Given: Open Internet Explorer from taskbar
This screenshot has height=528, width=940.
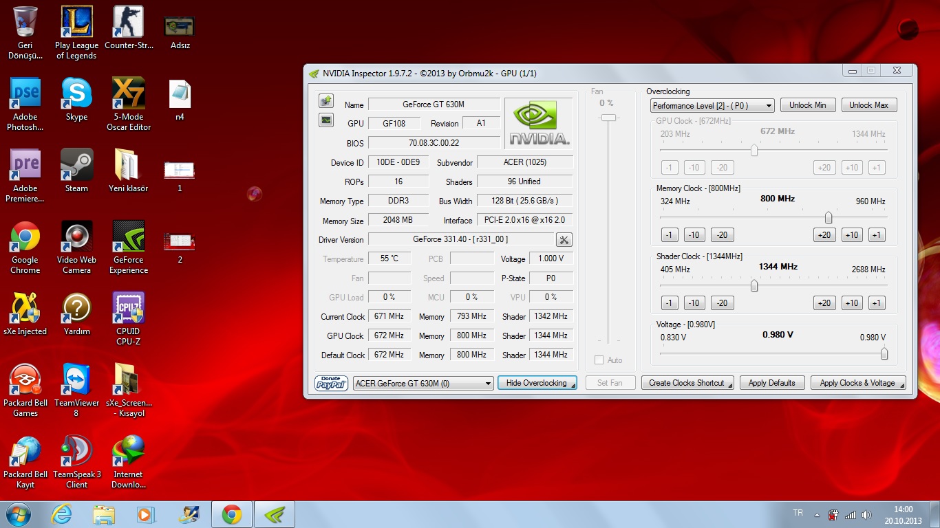Looking at the screenshot, I should pos(61,514).
